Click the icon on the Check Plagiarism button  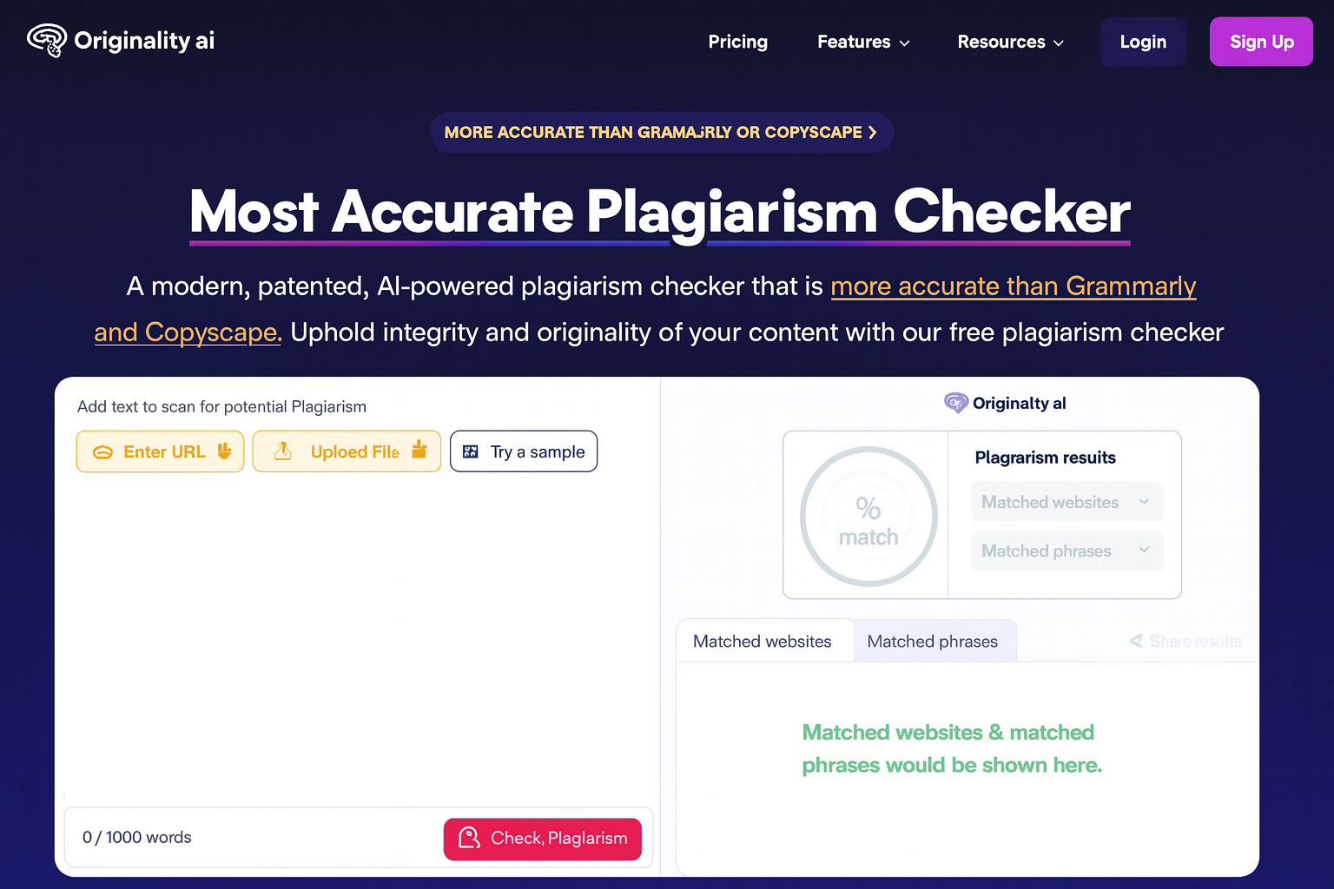(x=469, y=838)
